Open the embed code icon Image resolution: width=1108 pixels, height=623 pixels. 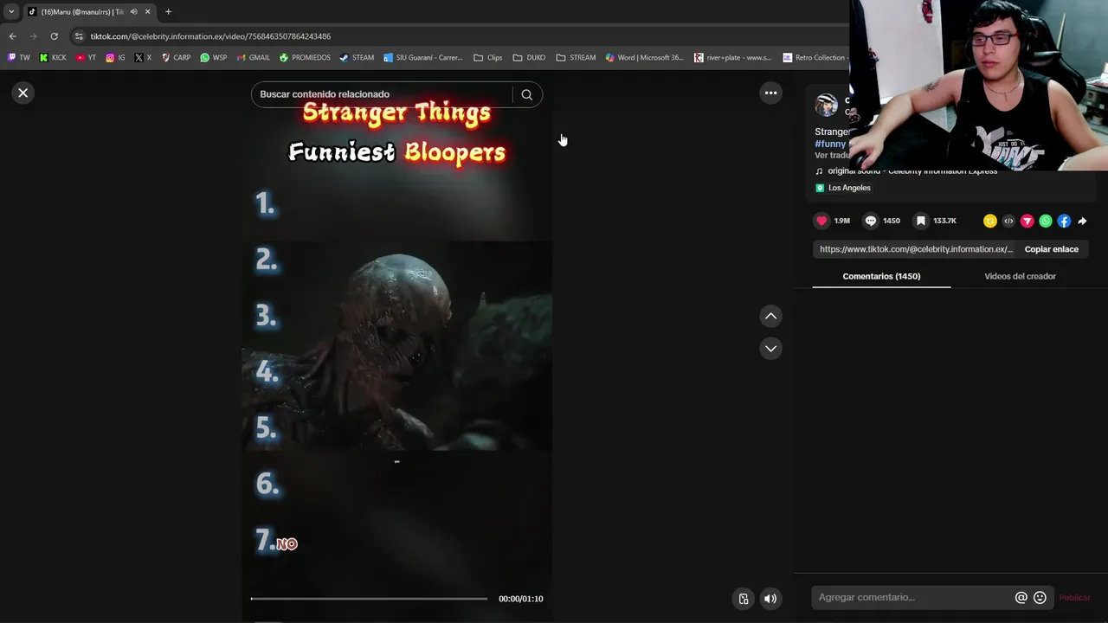[x=1008, y=221]
